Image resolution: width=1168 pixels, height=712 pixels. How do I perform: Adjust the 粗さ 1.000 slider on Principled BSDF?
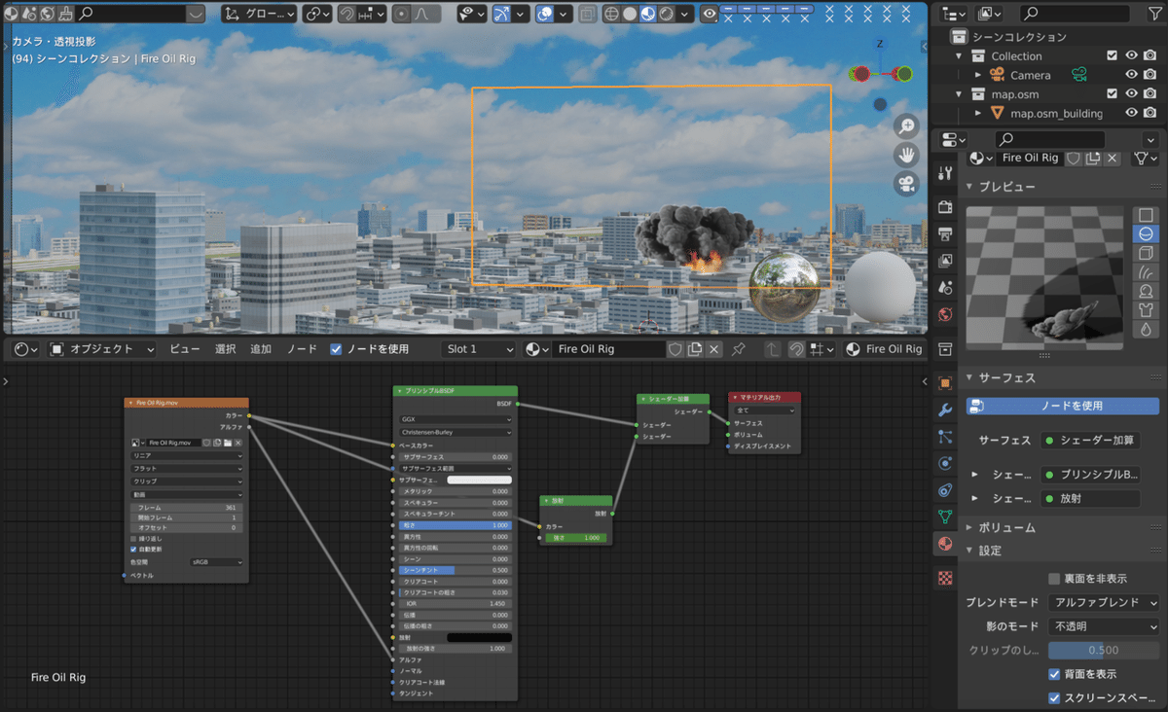coord(455,525)
